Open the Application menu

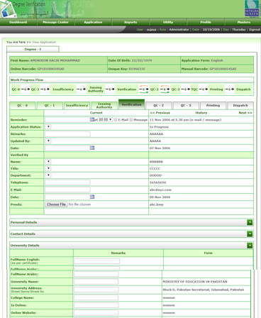93,22
